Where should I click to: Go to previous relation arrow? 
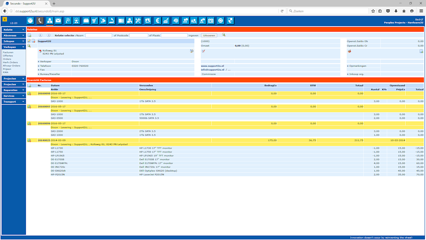[x=40, y=35]
